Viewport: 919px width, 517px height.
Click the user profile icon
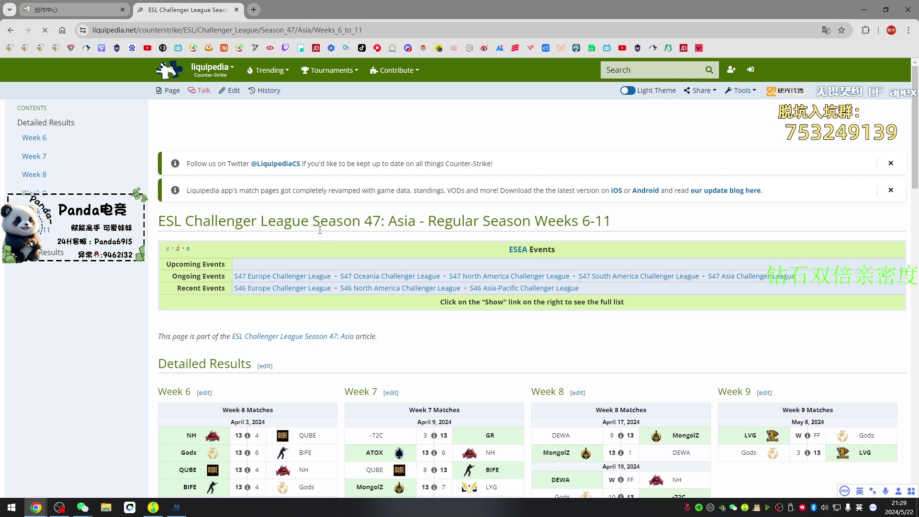coord(731,69)
